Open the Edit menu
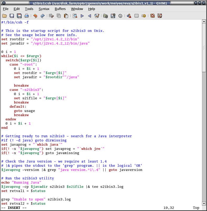The height and width of the screenshot is (211, 207). click(17, 9)
